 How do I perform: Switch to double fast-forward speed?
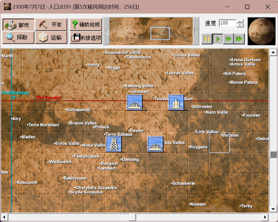[228, 39]
